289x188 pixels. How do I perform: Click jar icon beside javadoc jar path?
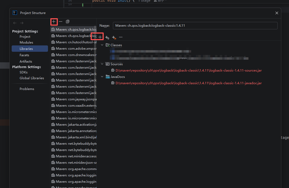(x=113, y=83)
